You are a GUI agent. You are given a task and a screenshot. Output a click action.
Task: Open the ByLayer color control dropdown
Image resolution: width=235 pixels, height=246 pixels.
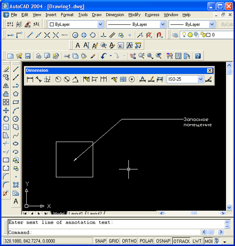click(x=100, y=24)
